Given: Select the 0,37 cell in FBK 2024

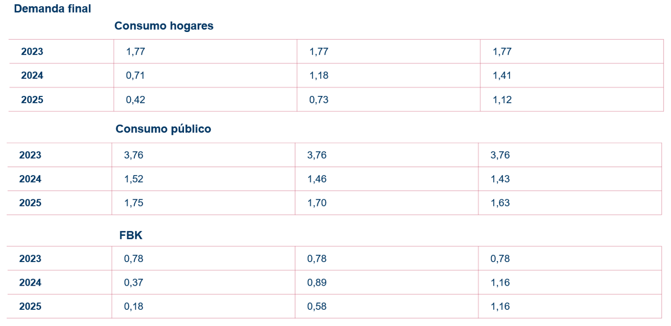Looking at the screenshot, I should (134, 283).
